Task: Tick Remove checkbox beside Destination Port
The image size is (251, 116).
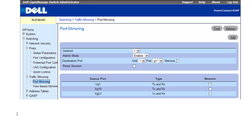Action: pos(177,61)
